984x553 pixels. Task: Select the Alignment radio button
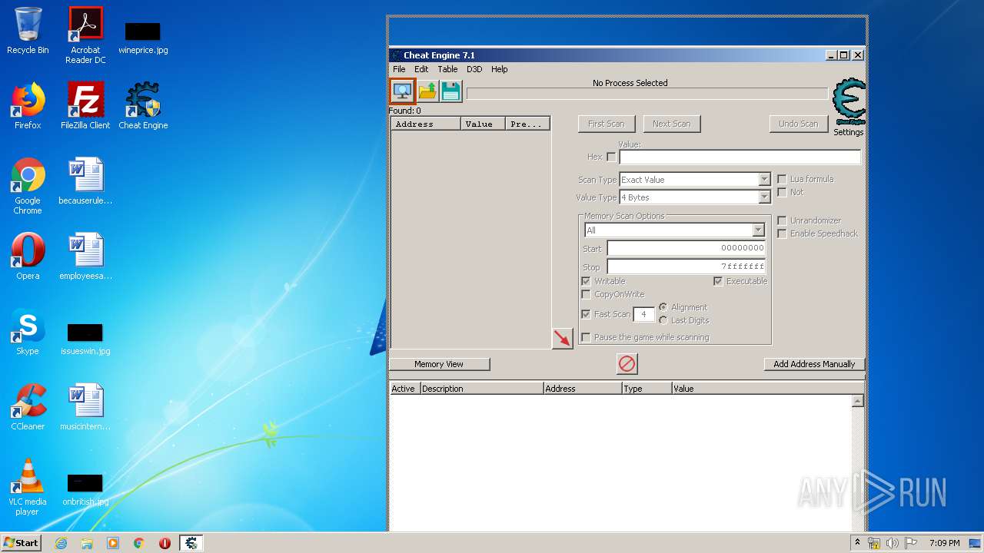pyautogui.click(x=663, y=307)
